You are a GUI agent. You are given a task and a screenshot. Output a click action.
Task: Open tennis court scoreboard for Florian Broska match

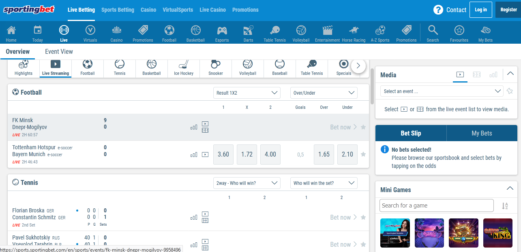(x=205, y=220)
